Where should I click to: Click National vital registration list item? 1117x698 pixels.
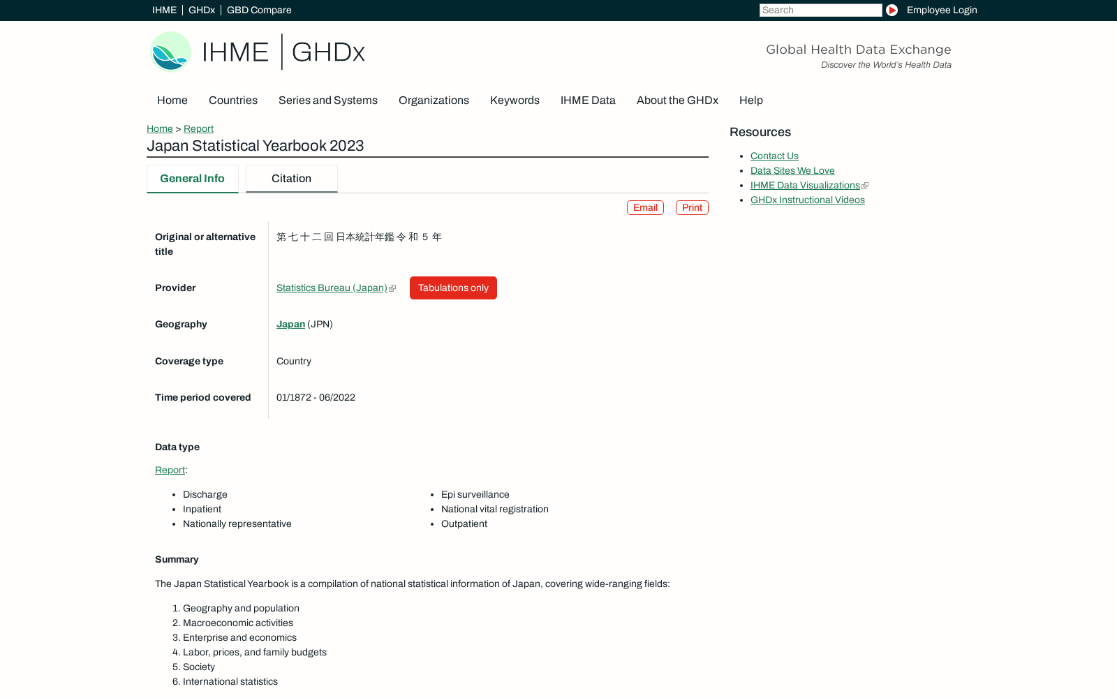(x=495, y=510)
